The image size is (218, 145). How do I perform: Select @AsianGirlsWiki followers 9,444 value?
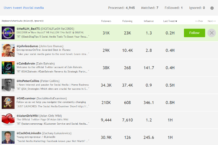pyautogui.click(x=106, y=120)
